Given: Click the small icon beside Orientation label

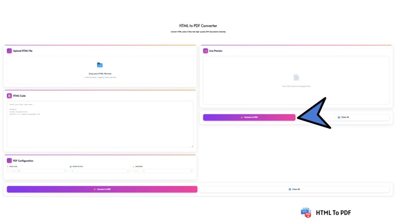Looking at the screenshot, I should point(71,166).
